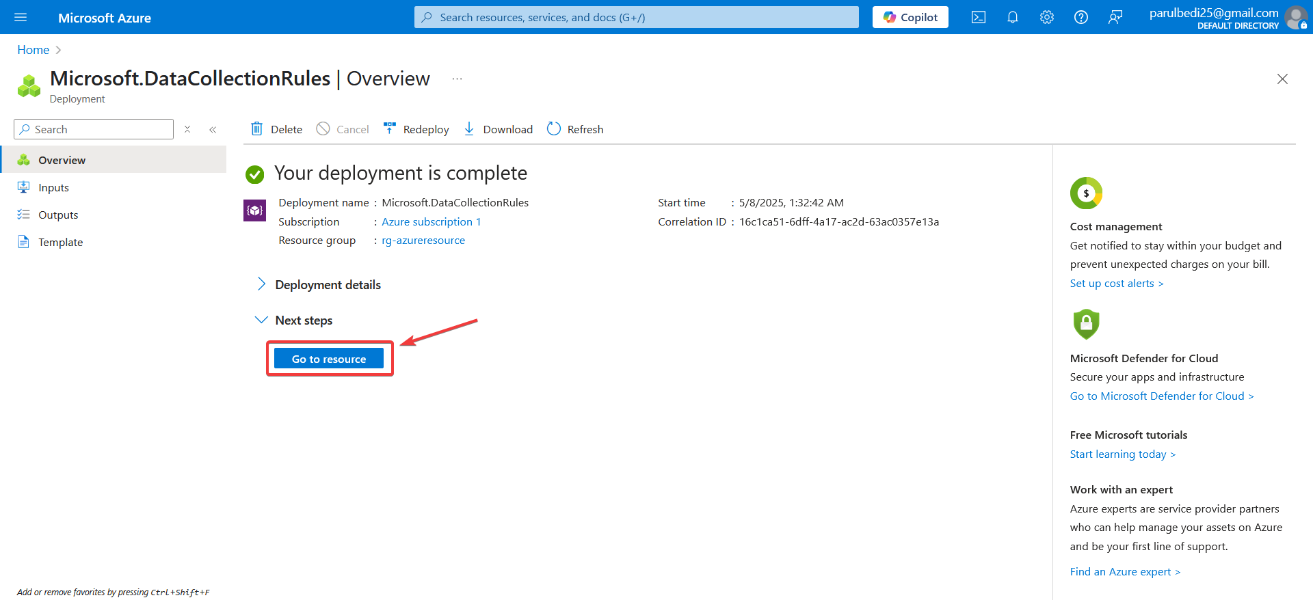The height and width of the screenshot is (600, 1313).
Task: Collapse the sidebar menu with the double chevron
Action: pyautogui.click(x=213, y=129)
